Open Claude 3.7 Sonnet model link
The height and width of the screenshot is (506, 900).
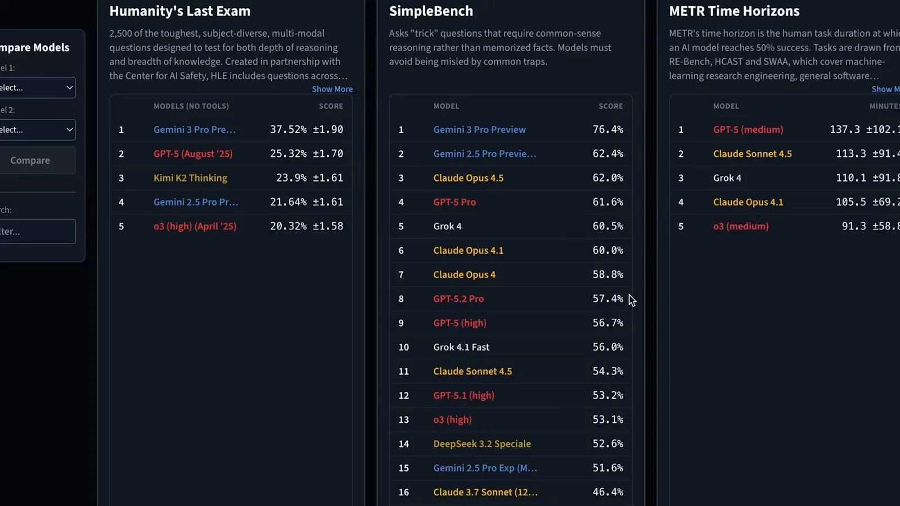(485, 492)
